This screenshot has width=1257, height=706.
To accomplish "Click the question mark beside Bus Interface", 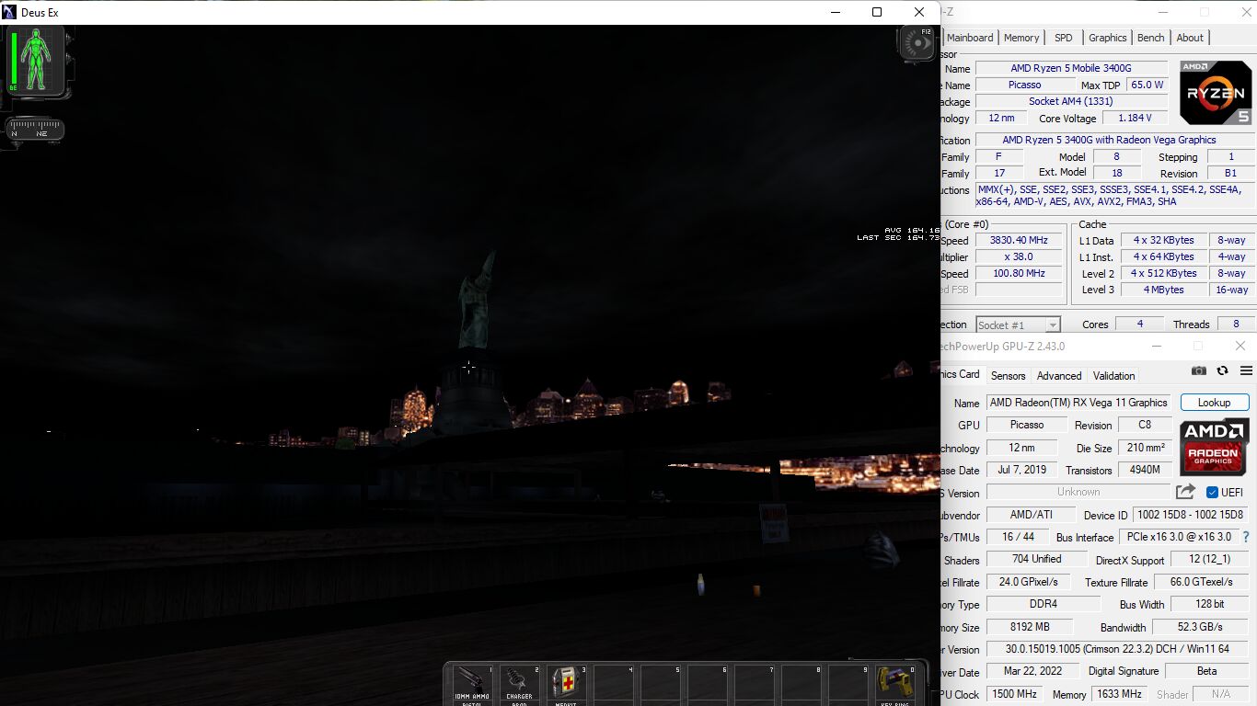I will tap(1246, 537).
